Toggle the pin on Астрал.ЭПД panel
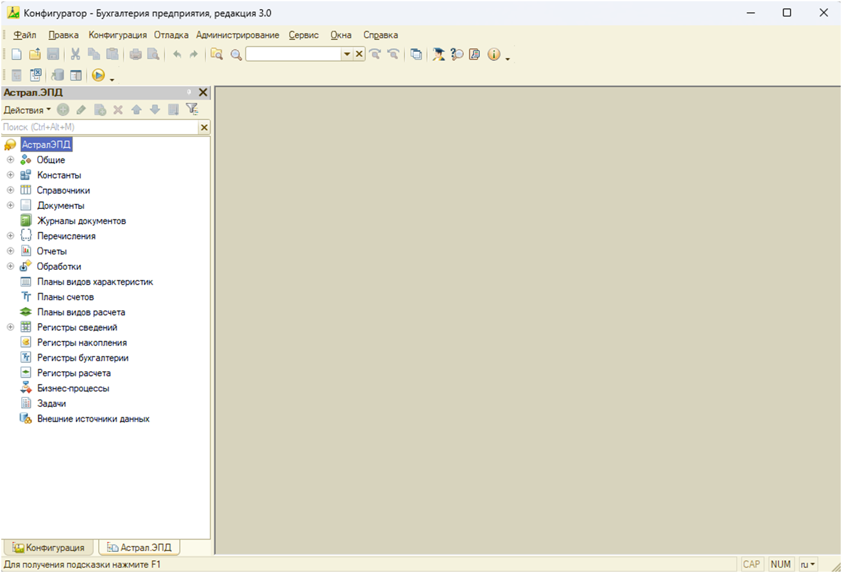The image size is (842, 573). pos(189,93)
